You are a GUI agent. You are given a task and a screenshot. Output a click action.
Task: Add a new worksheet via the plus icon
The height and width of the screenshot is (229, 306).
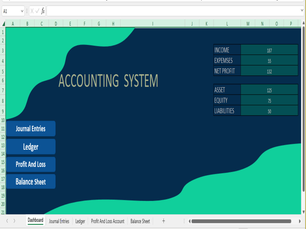point(163,221)
